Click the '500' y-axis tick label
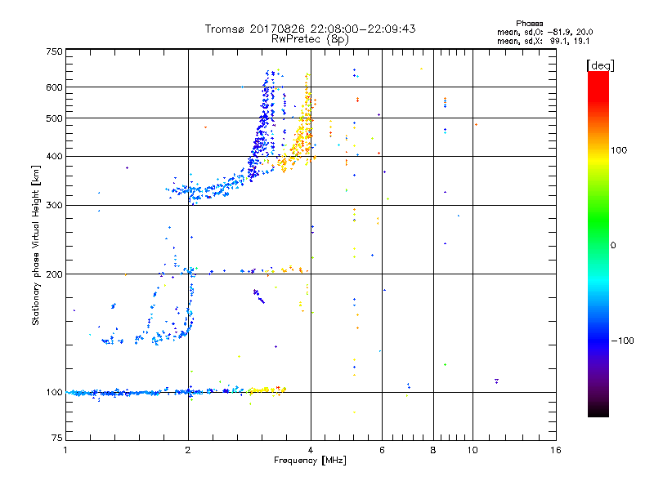 pos(54,118)
